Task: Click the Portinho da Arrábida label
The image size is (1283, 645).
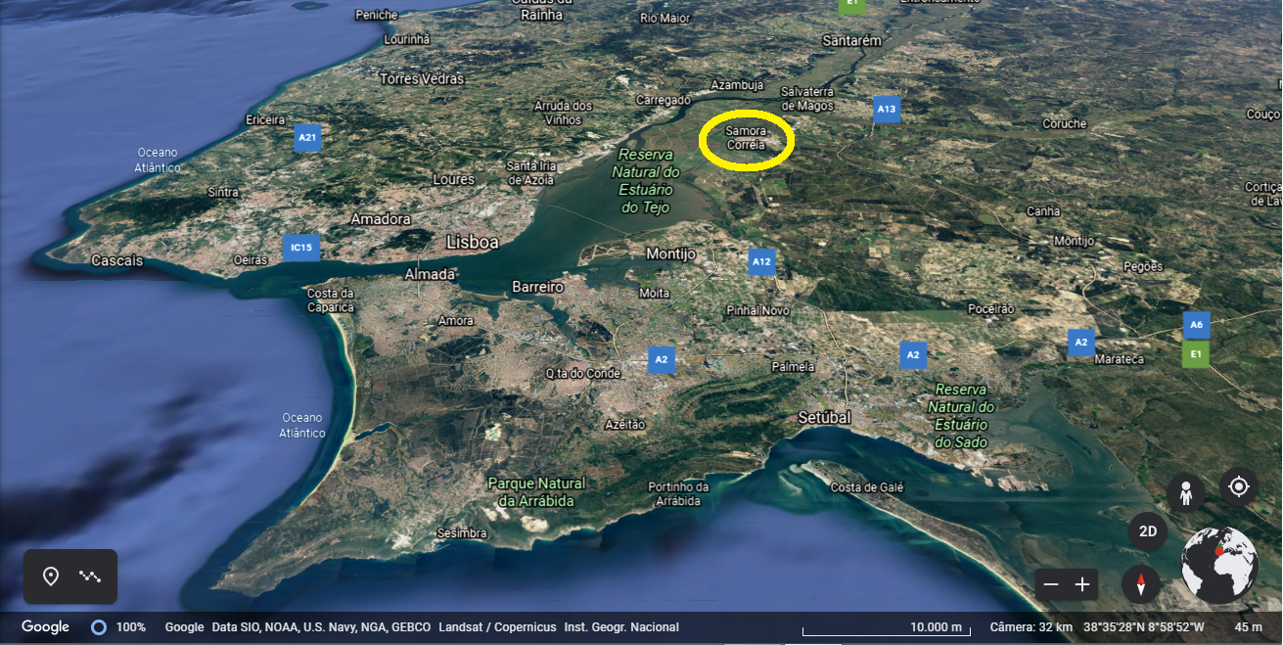Action: (678, 494)
